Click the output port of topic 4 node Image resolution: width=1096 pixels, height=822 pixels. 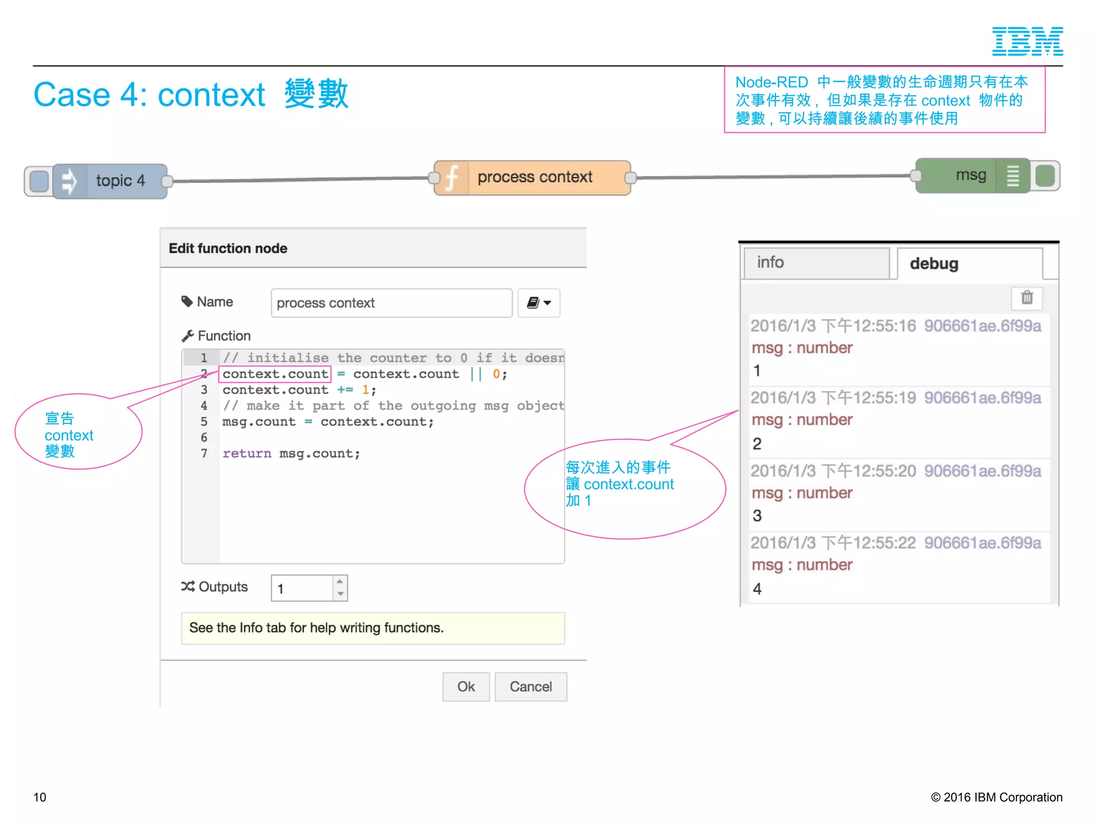[167, 181]
